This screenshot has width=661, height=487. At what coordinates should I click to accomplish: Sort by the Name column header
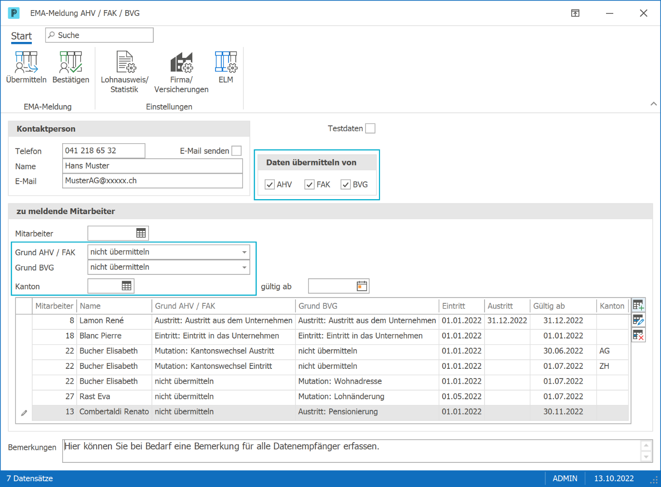[114, 306]
